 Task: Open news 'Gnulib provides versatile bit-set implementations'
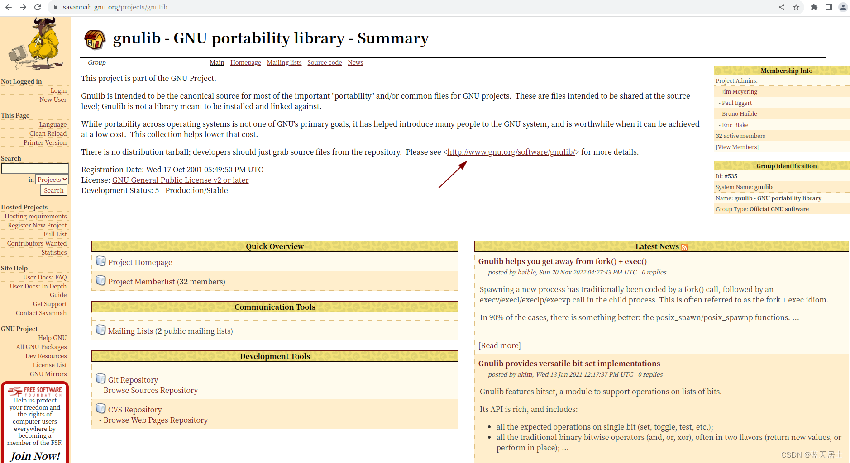point(569,364)
